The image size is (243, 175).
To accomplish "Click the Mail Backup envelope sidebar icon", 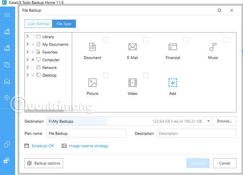I will [x=7, y=81].
